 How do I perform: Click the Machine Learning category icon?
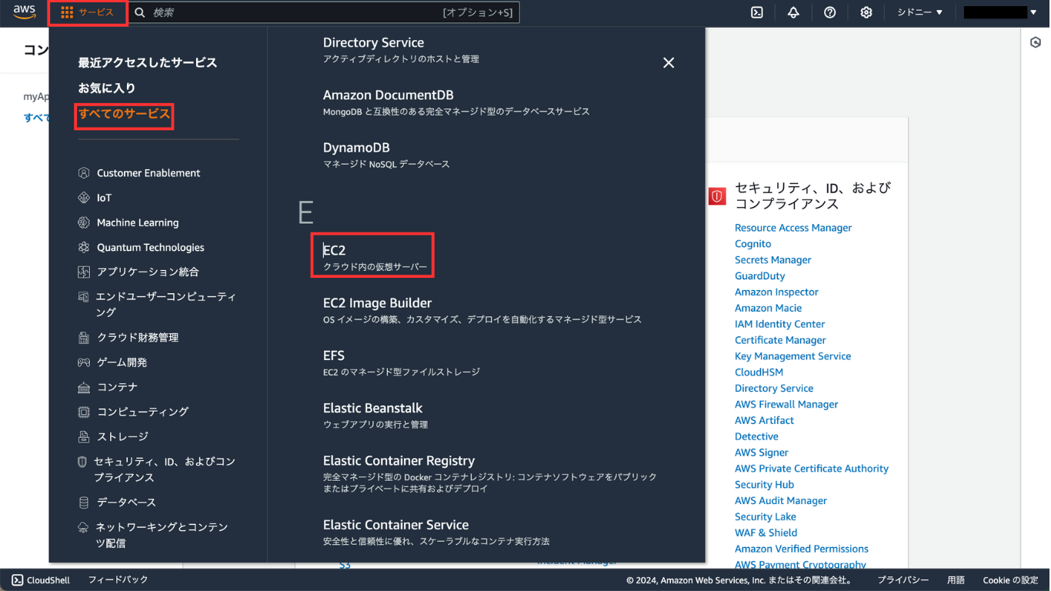pos(84,222)
